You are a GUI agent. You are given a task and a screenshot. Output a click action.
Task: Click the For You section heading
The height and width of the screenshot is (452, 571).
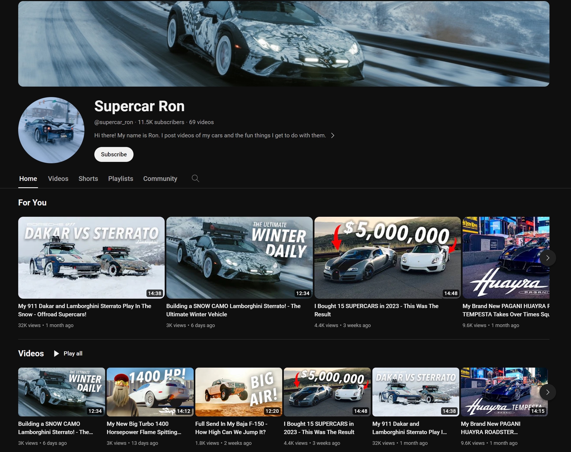(x=32, y=203)
